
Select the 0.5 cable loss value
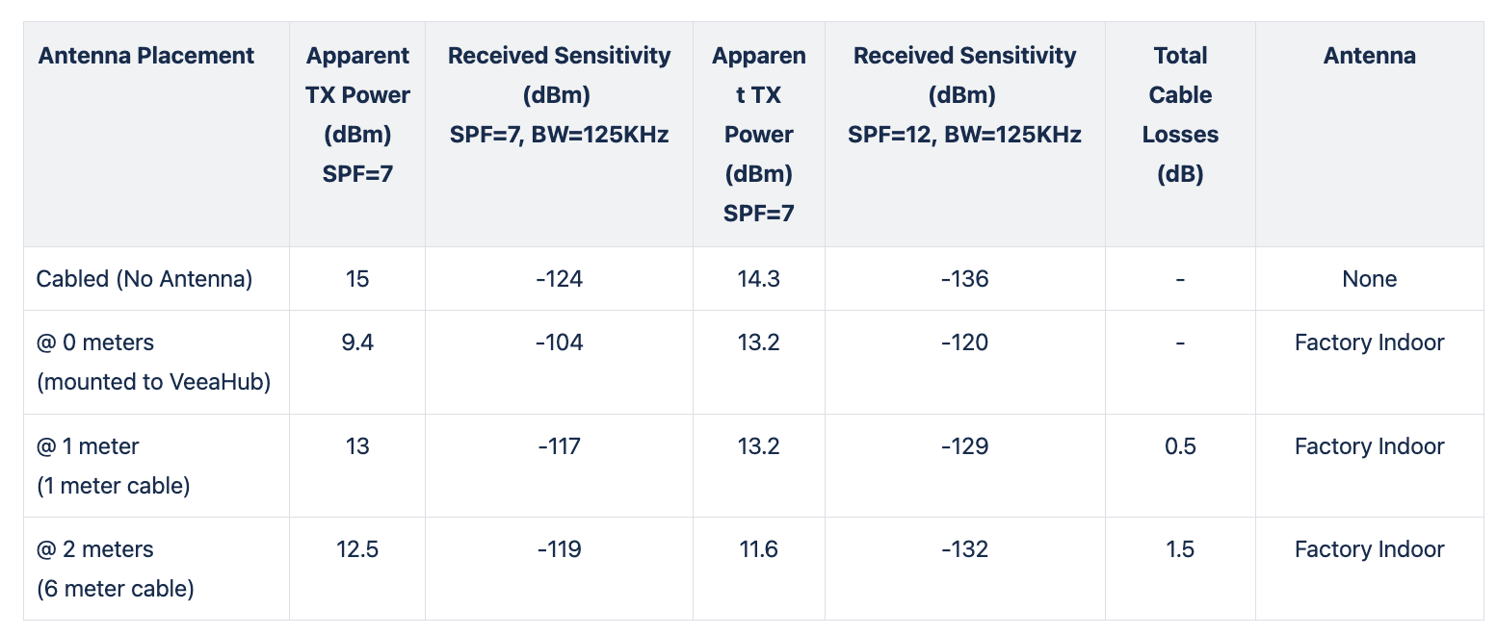1180,446
